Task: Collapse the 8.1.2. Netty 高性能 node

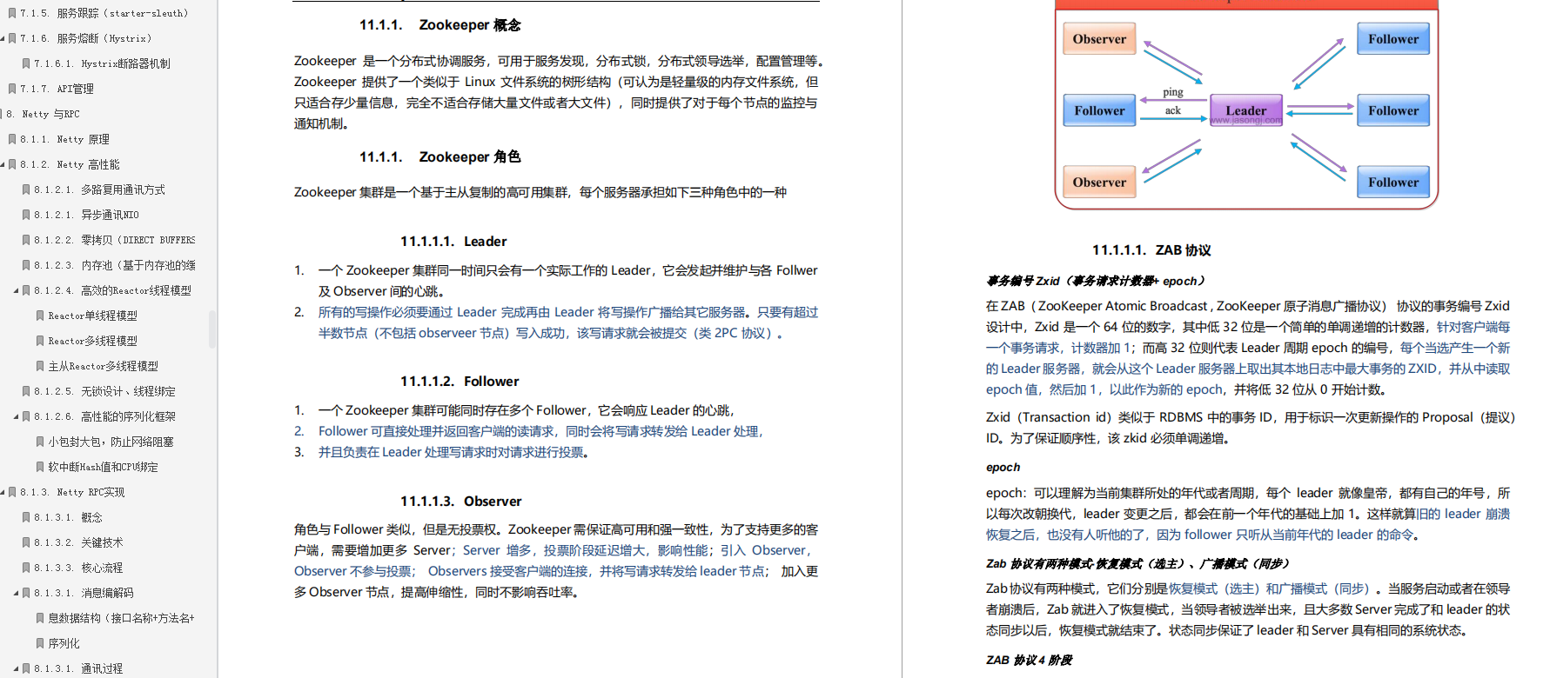Action: pos(3,164)
